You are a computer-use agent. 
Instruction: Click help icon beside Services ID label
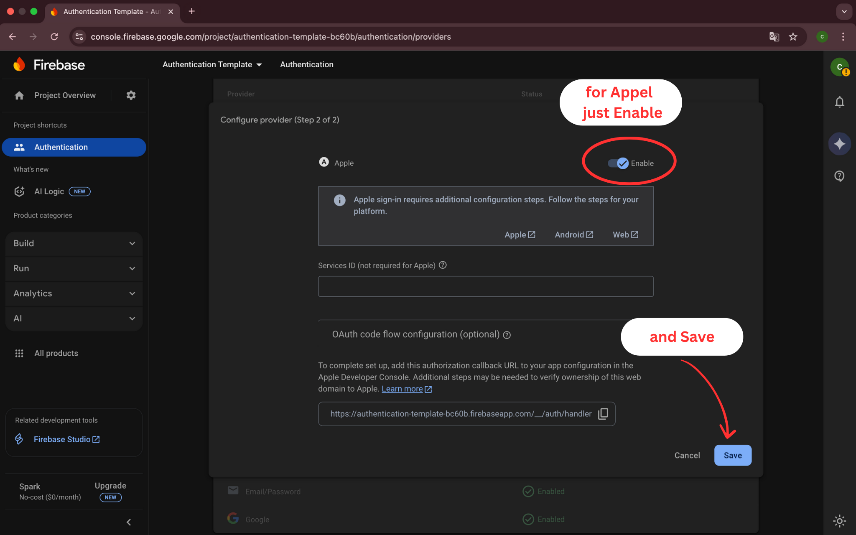pos(443,265)
